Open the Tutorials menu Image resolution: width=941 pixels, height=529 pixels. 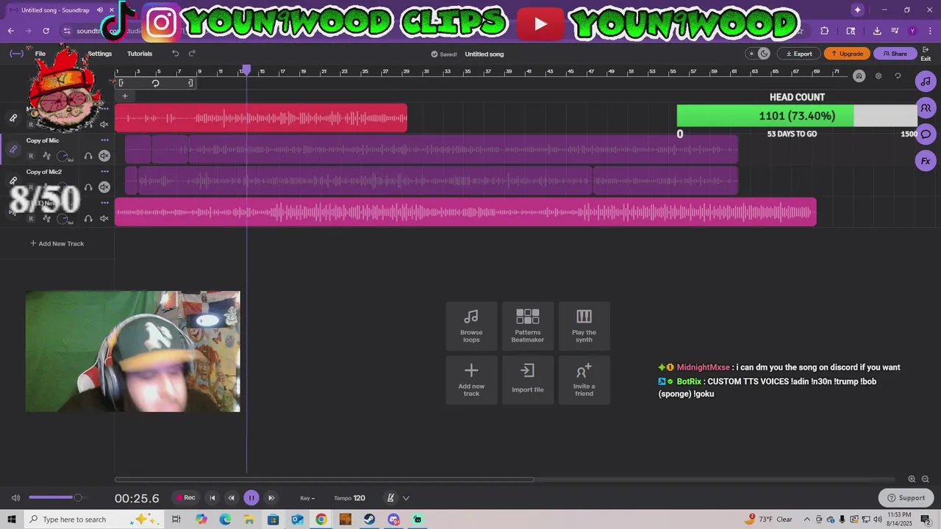140,54
